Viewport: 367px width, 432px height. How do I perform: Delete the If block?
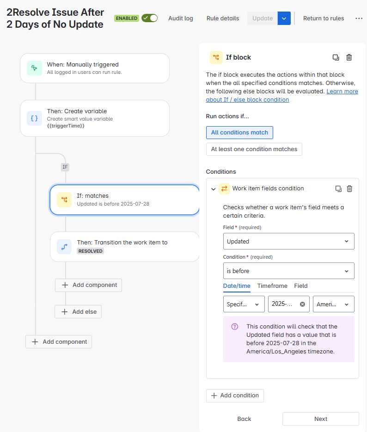pos(349,57)
